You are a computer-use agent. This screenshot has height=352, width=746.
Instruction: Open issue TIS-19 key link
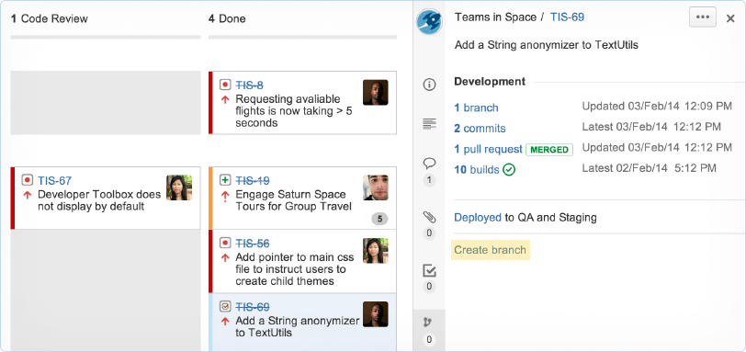[253, 180]
